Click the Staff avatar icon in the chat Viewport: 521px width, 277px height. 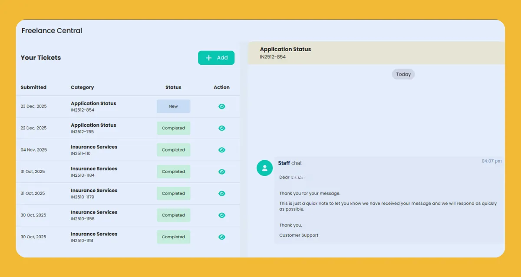[264, 168]
